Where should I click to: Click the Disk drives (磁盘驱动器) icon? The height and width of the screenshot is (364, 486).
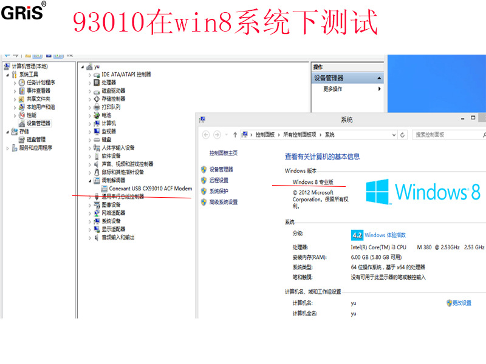97,91
